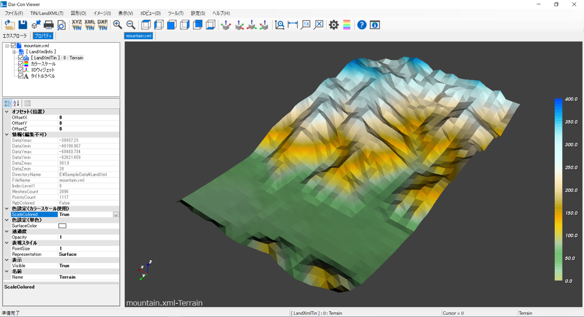This screenshot has height=317, width=584.
Task: Click the blue help question mark icon
Action: (x=362, y=25)
